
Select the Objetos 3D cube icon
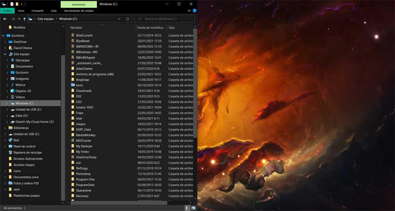[x=12, y=91]
